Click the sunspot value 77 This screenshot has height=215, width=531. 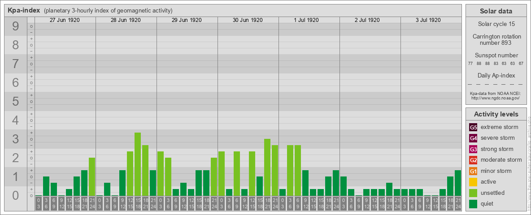coord(470,63)
